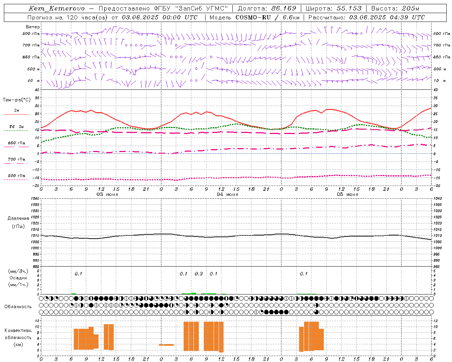Click the left 500 м wind level label
Viewport: 452px width, 362px height.
(x=34, y=69)
